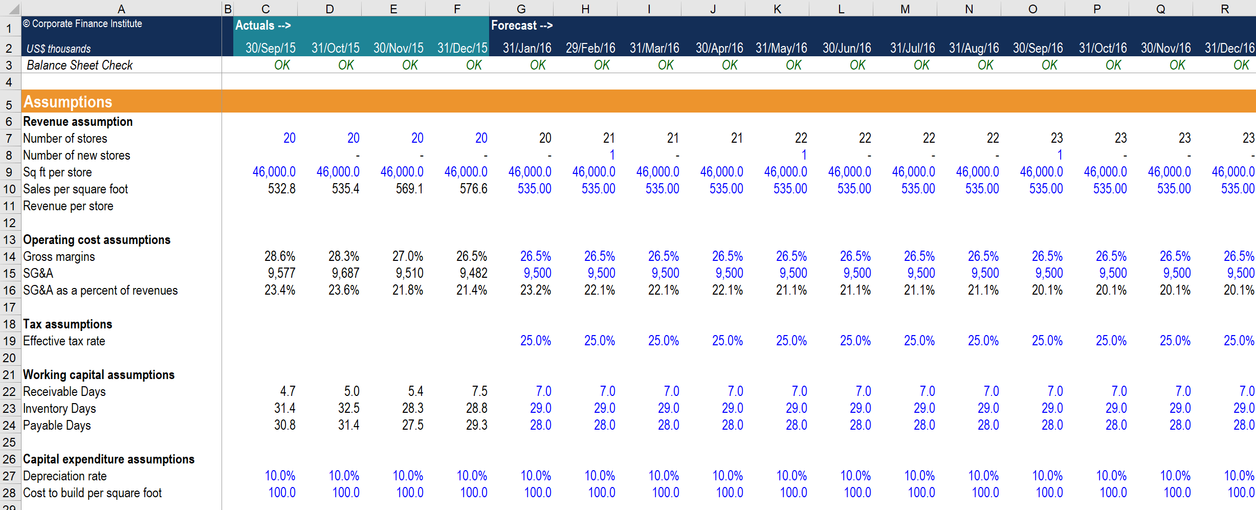Select the 9,577 SG&A value cell
This screenshot has width=1256, height=510.
[x=281, y=274]
